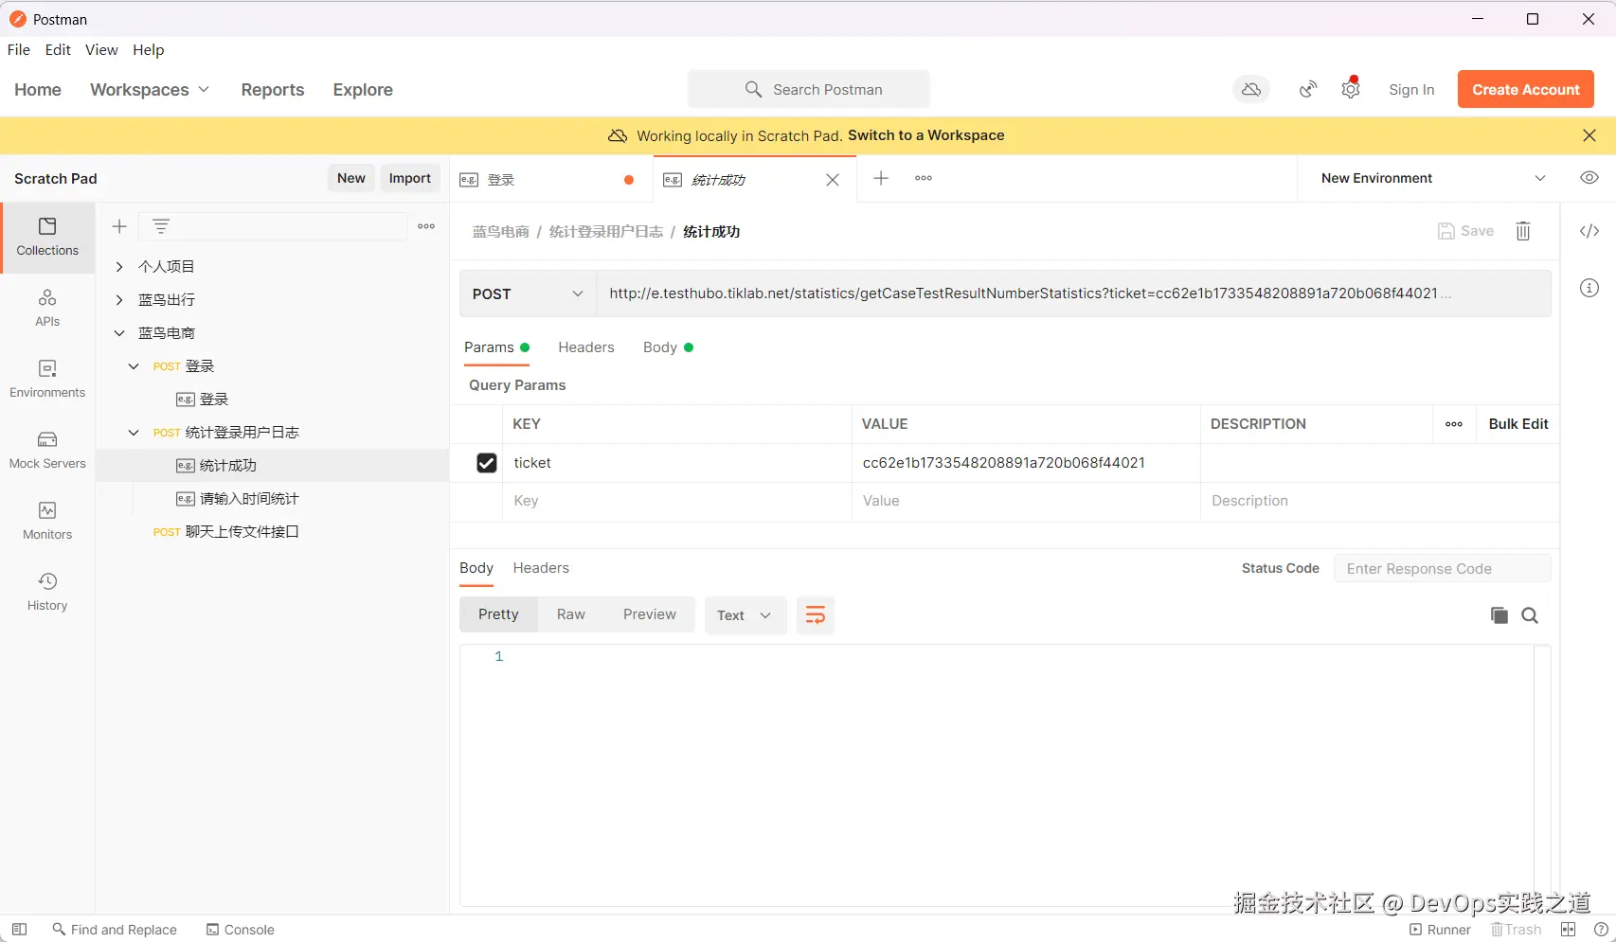Toggle the sidebar from the status bar icon
The width and height of the screenshot is (1616, 942).
point(19,930)
